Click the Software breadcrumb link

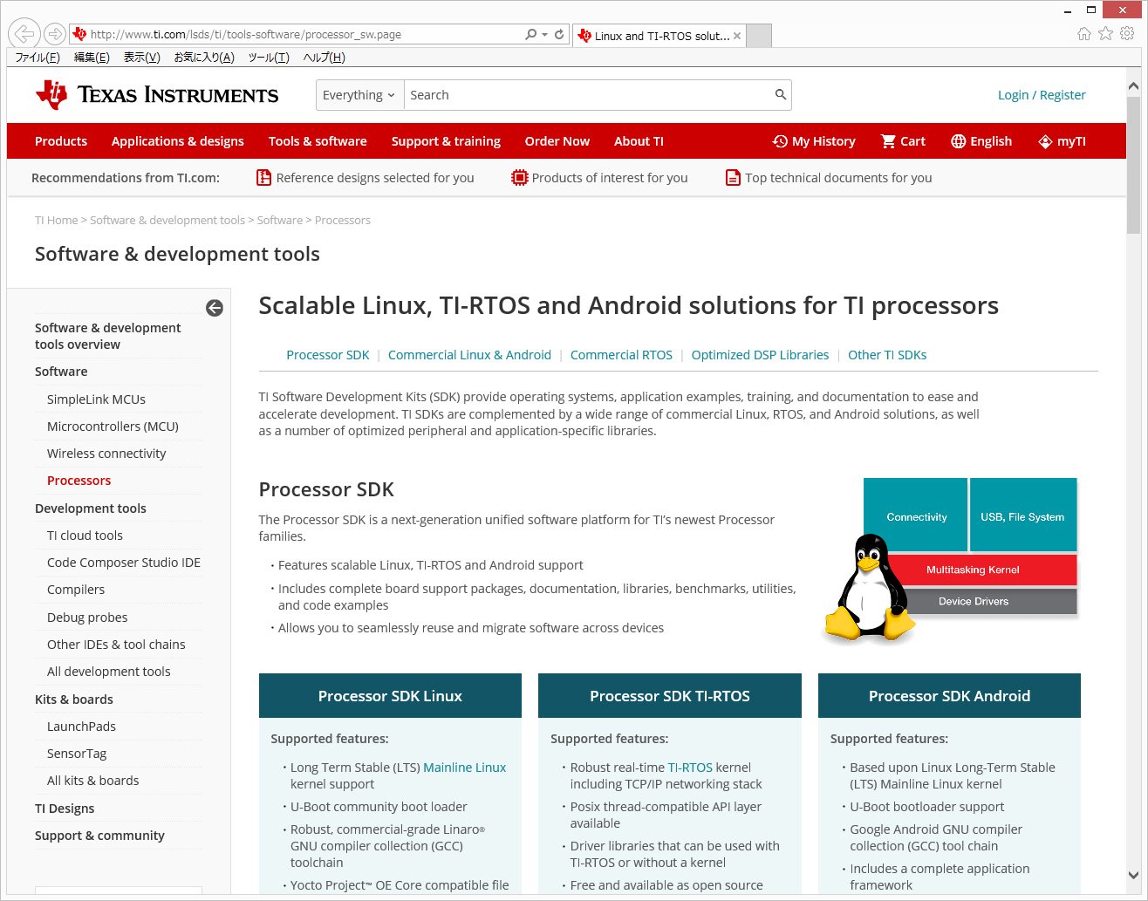280,221
